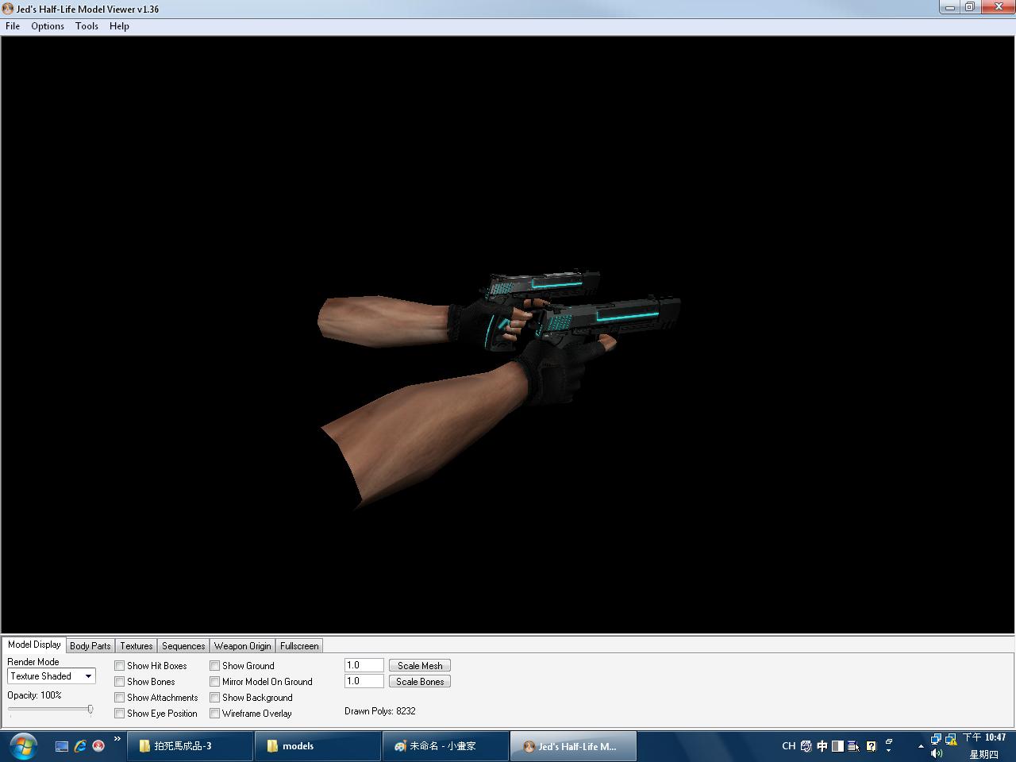Screen dimensions: 1016x762
Task: Toggle Mirror Model On Ground checkbox
Action: (215, 682)
